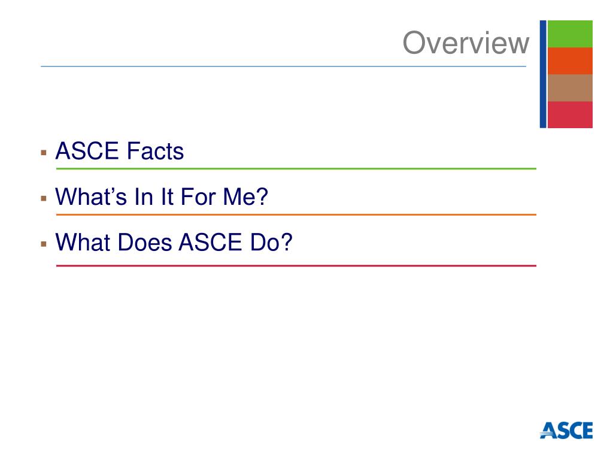Image resolution: width=613 pixels, height=460 pixels.
Task: Open the What Does ASCE Do? item
Action: 174,242
